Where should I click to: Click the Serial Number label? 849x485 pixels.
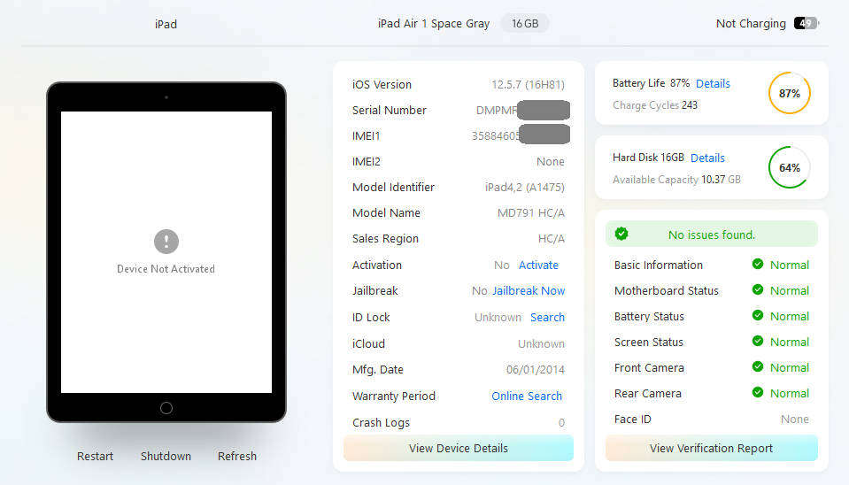(390, 110)
